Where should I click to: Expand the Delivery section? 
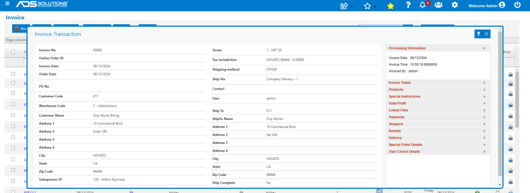point(438,138)
